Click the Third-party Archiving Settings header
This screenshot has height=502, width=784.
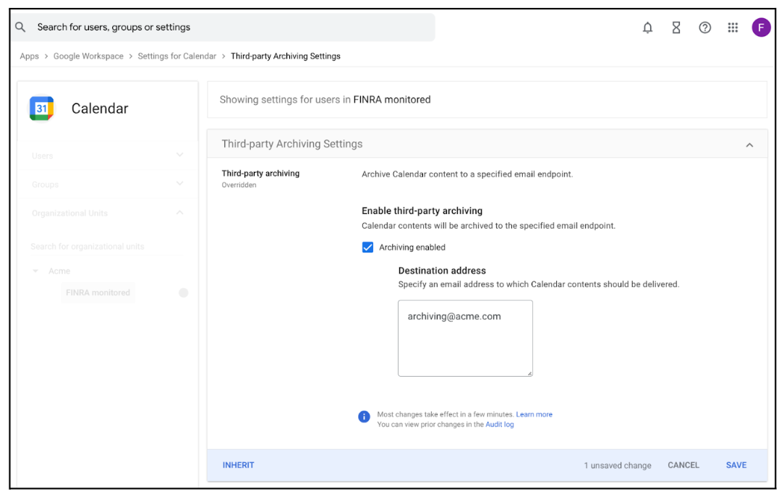487,144
